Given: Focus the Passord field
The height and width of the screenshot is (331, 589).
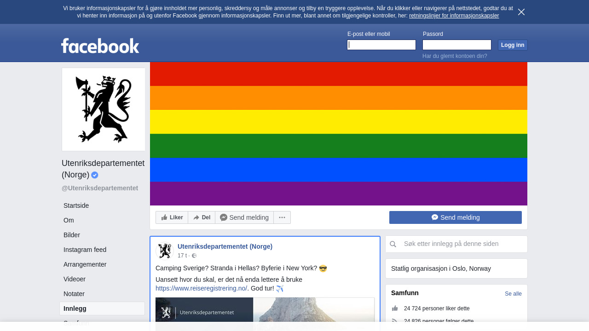Looking at the screenshot, I should [x=457, y=45].
